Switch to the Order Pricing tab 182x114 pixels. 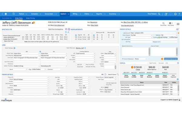(x=30, y=18)
